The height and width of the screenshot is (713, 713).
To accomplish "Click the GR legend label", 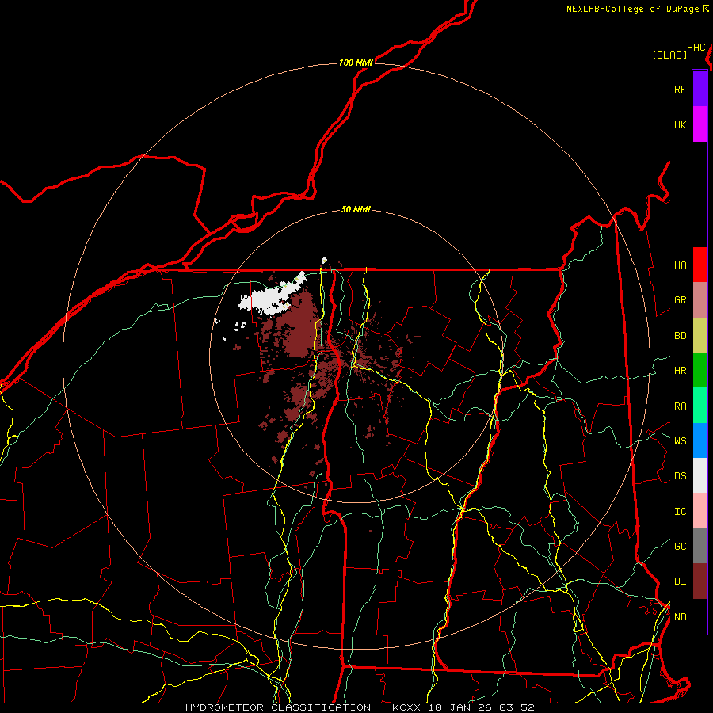I will pyautogui.click(x=680, y=299).
